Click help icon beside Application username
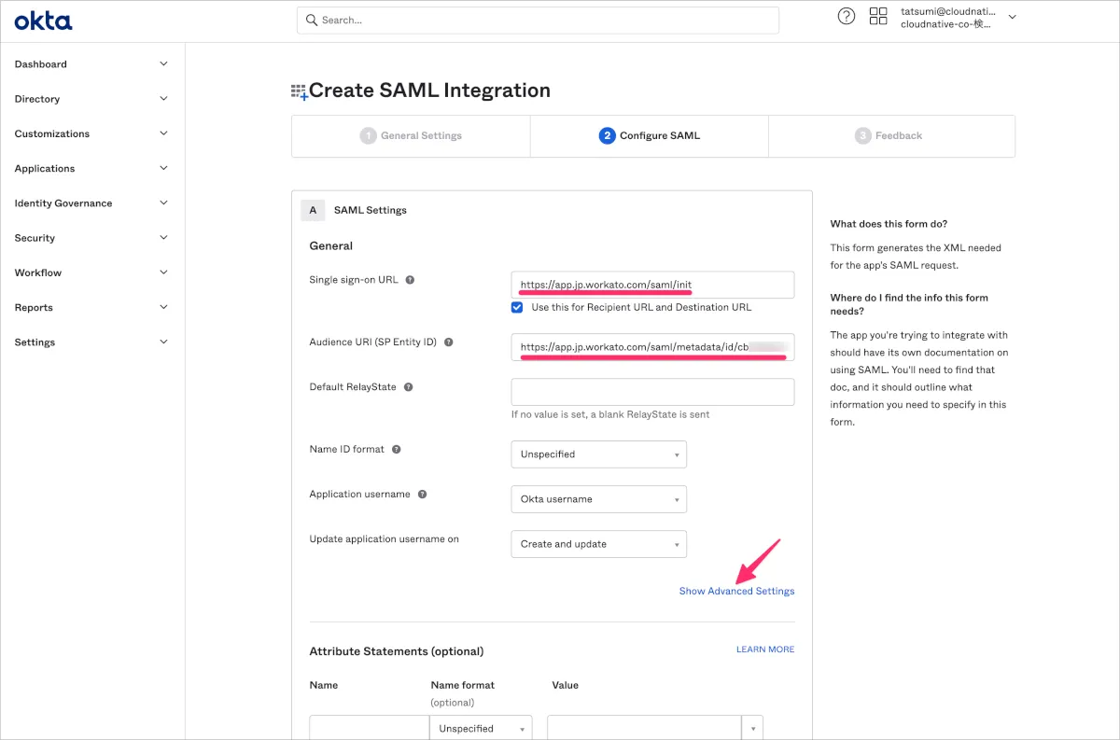The image size is (1120, 740). pyautogui.click(x=422, y=495)
